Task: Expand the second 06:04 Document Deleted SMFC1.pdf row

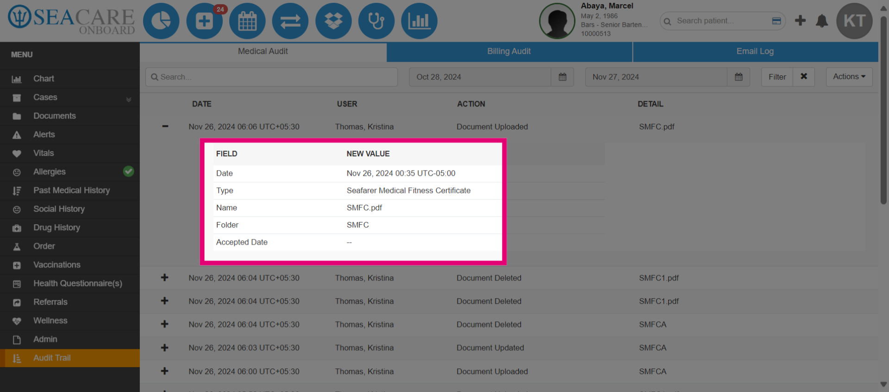Action: point(164,301)
